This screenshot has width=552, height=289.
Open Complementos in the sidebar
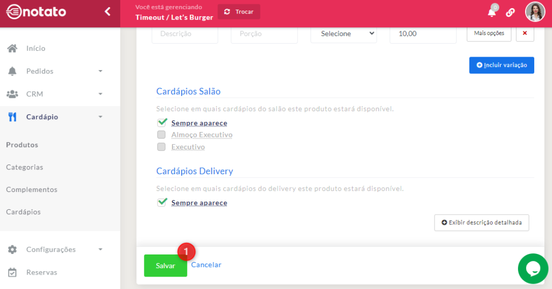31,190
